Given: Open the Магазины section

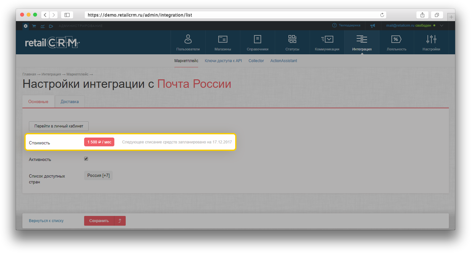Looking at the screenshot, I should 223,43.
